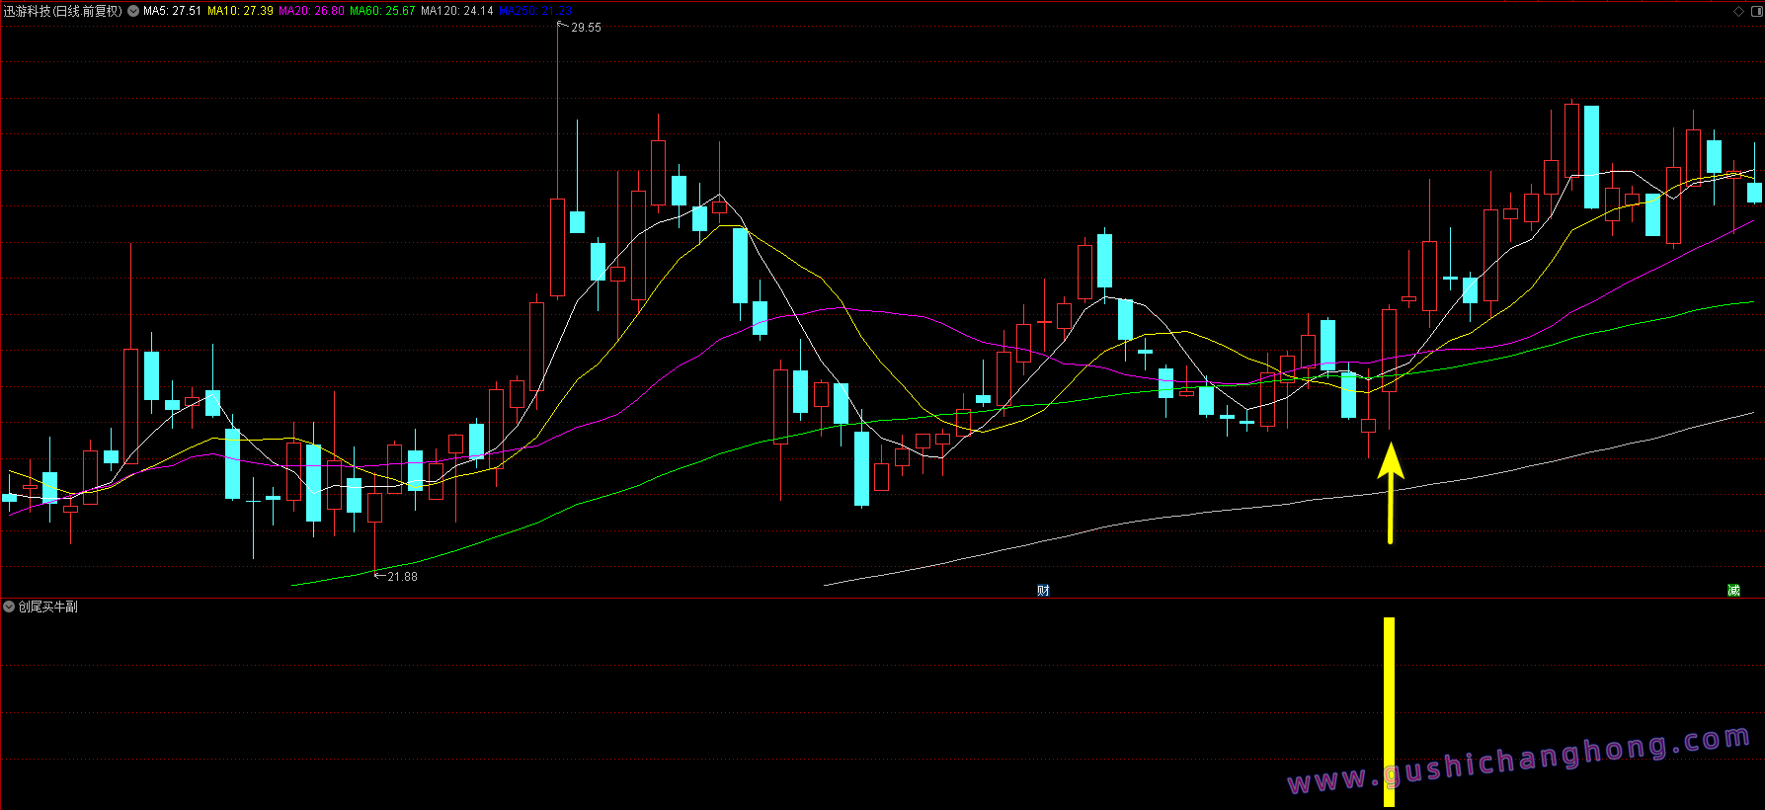The height and width of the screenshot is (810, 1765).
Task: Click the green 减 marker icon
Action: (x=1733, y=591)
